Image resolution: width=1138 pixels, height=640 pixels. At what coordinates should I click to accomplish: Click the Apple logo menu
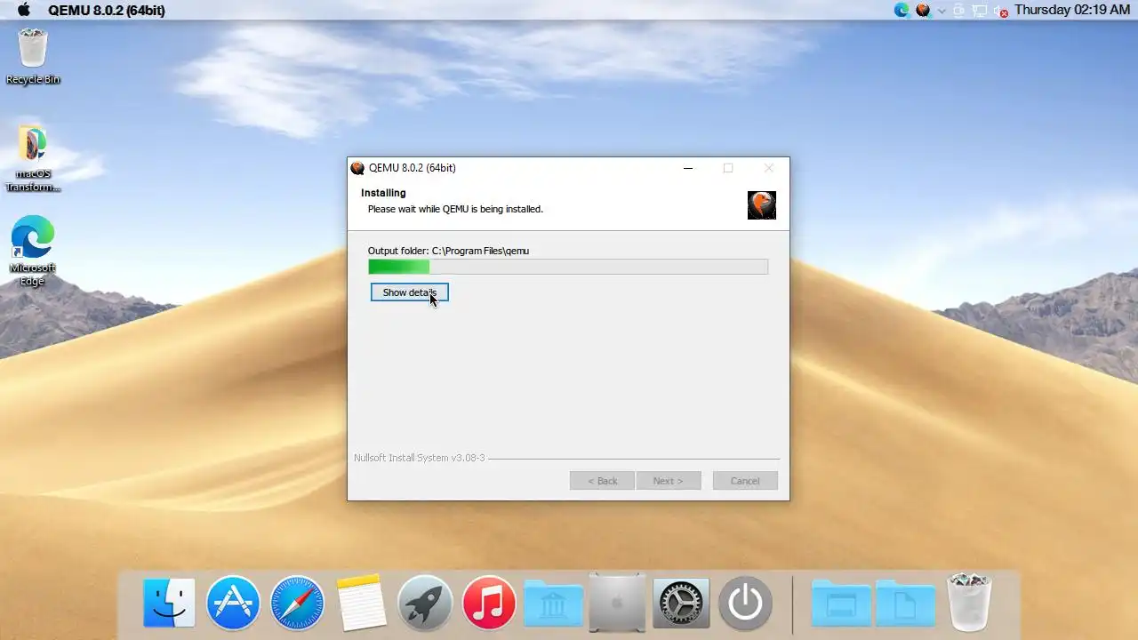[x=24, y=10]
